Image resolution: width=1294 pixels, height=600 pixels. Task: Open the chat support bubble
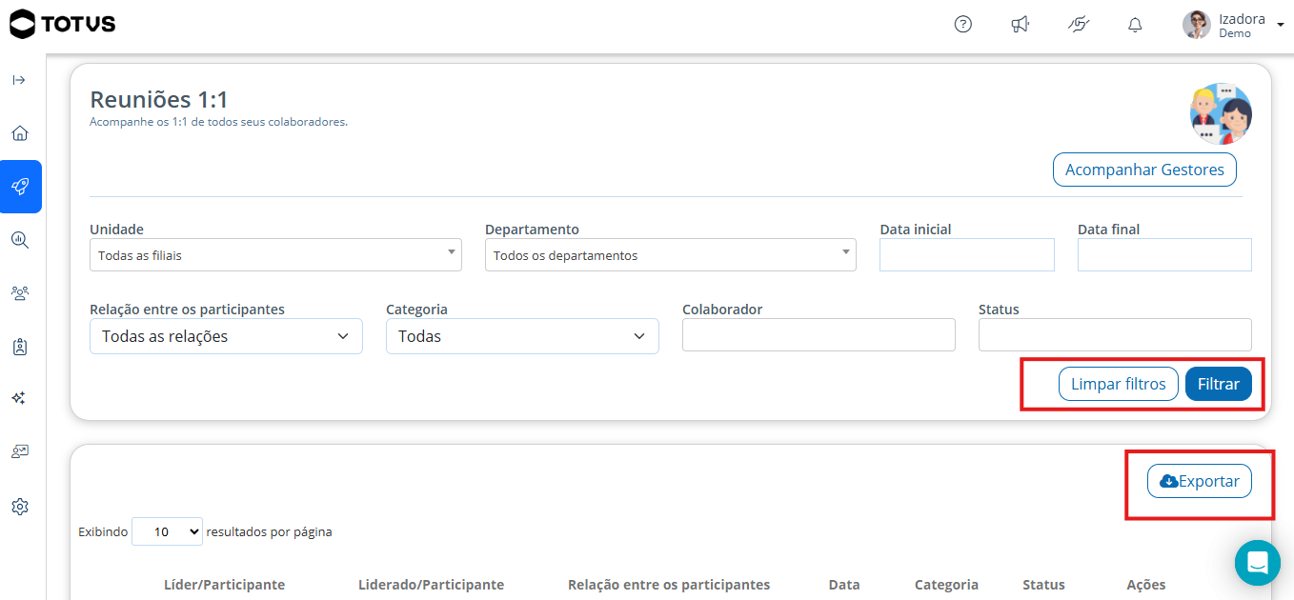click(1258, 563)
